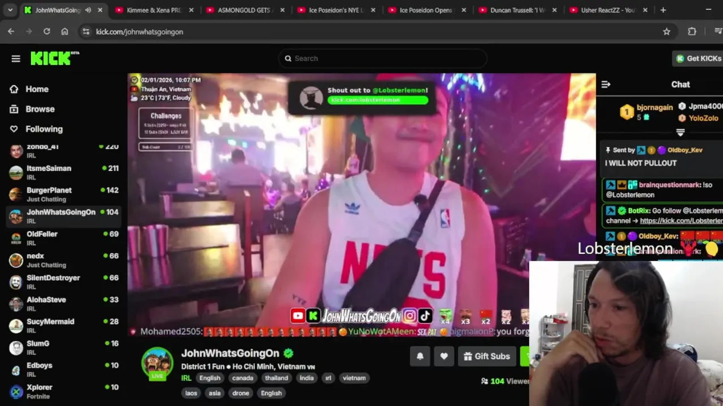Click the YoloZolo leaderboard name
The image size is (723, 406).
click(703, 118)
